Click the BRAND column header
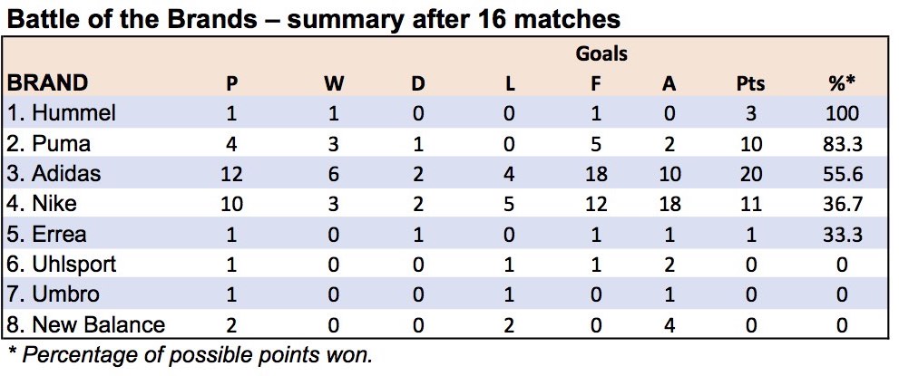 tap(47, 83)
